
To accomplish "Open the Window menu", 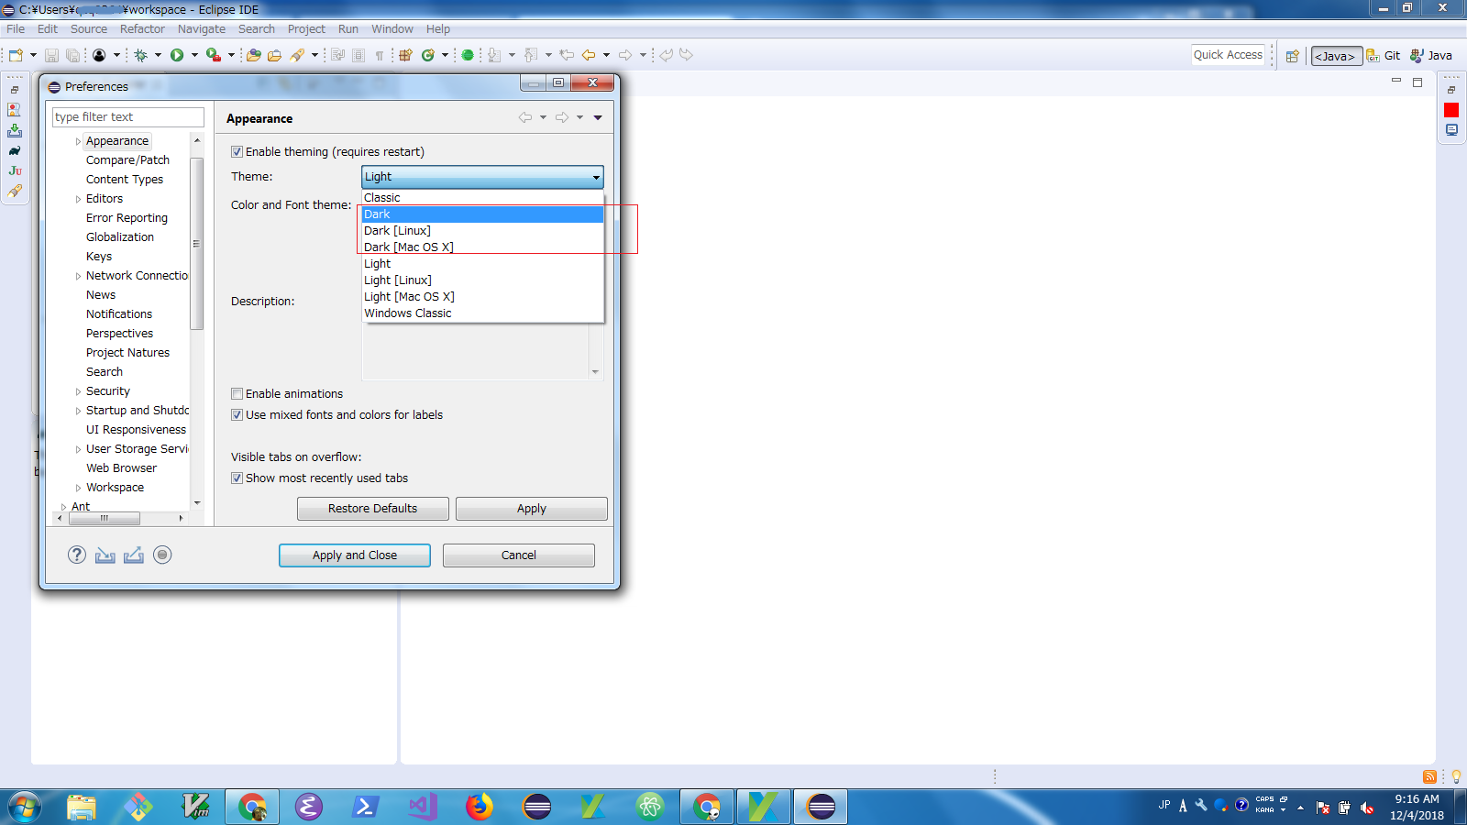I will [392, 29].
